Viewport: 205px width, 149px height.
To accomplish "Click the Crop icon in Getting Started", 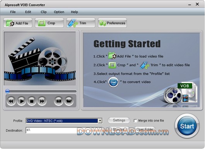I will pyautogui.click(x=112, y=65).
